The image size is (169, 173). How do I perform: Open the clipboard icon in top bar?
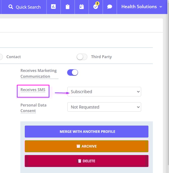click(x=67, y=7)
